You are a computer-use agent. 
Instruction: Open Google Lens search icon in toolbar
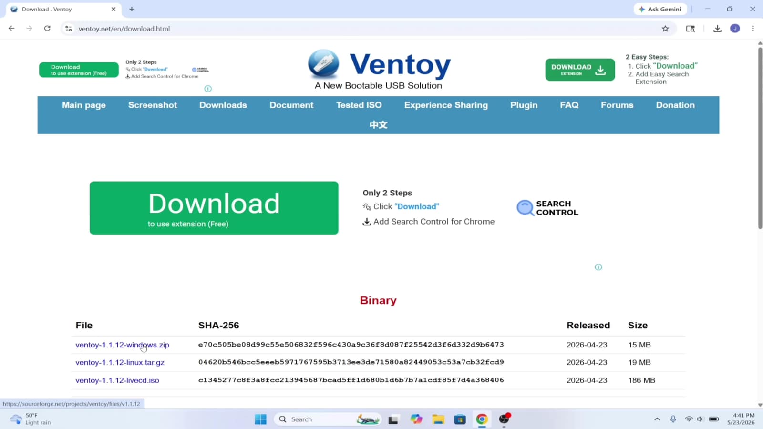point(690,29)
